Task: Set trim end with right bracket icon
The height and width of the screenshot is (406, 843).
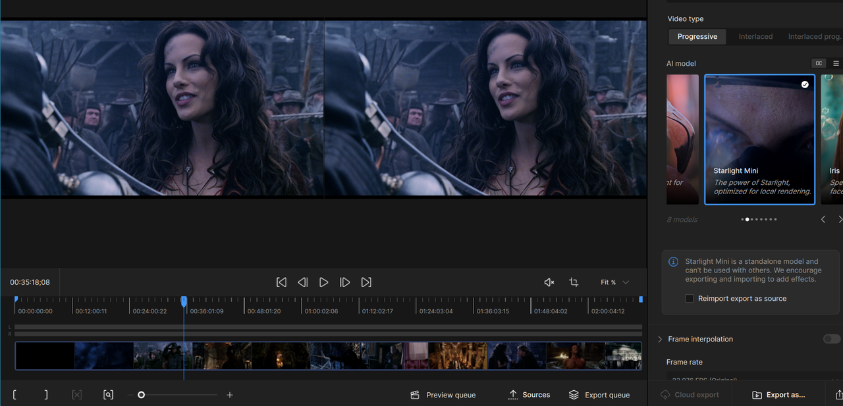Action: pos(45,395)
